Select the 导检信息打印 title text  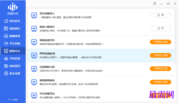[47, 40]
